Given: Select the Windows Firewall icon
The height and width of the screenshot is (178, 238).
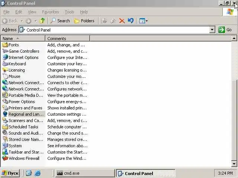Looking at the screenshot, I should (x=5, y=158).
